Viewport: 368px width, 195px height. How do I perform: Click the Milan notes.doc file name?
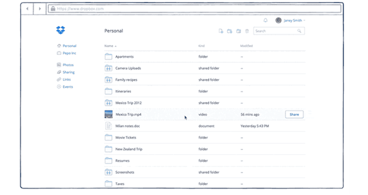click(128, 126)
